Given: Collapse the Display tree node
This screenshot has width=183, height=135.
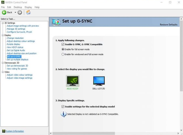Looking at the screenshot, I should [x=3, y=35].
